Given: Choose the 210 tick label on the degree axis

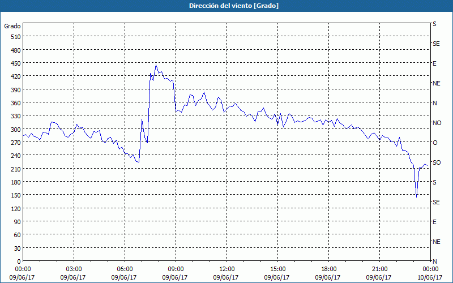Looking at the screenshot, I should [16, 169].
